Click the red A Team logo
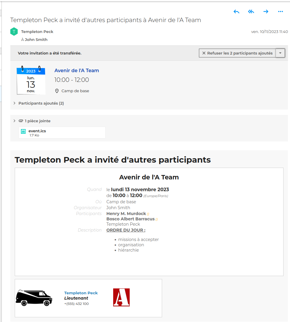This screenshot has width=290, height=322. tap(121, 297)
